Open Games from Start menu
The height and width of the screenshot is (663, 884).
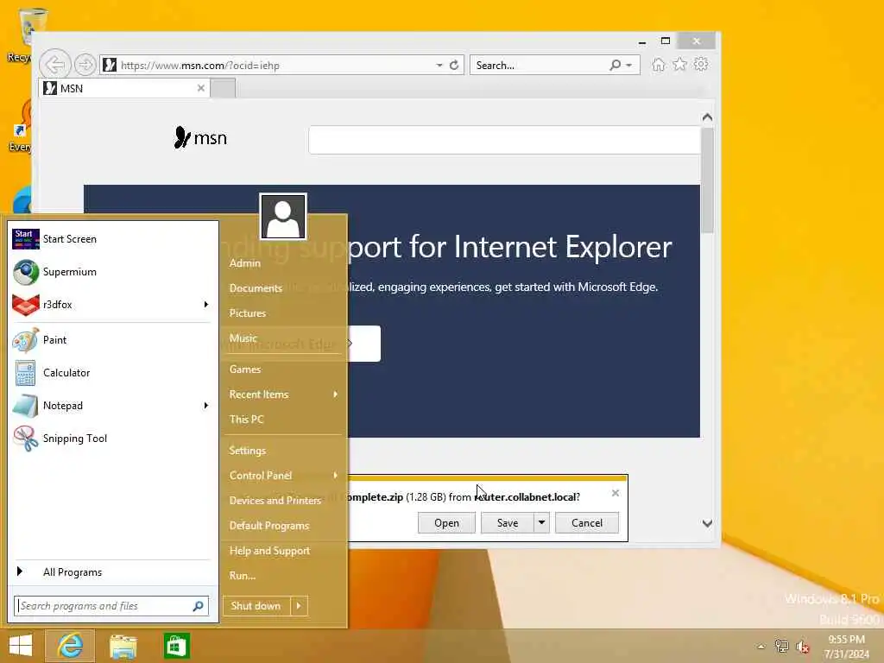coord(244,369)
